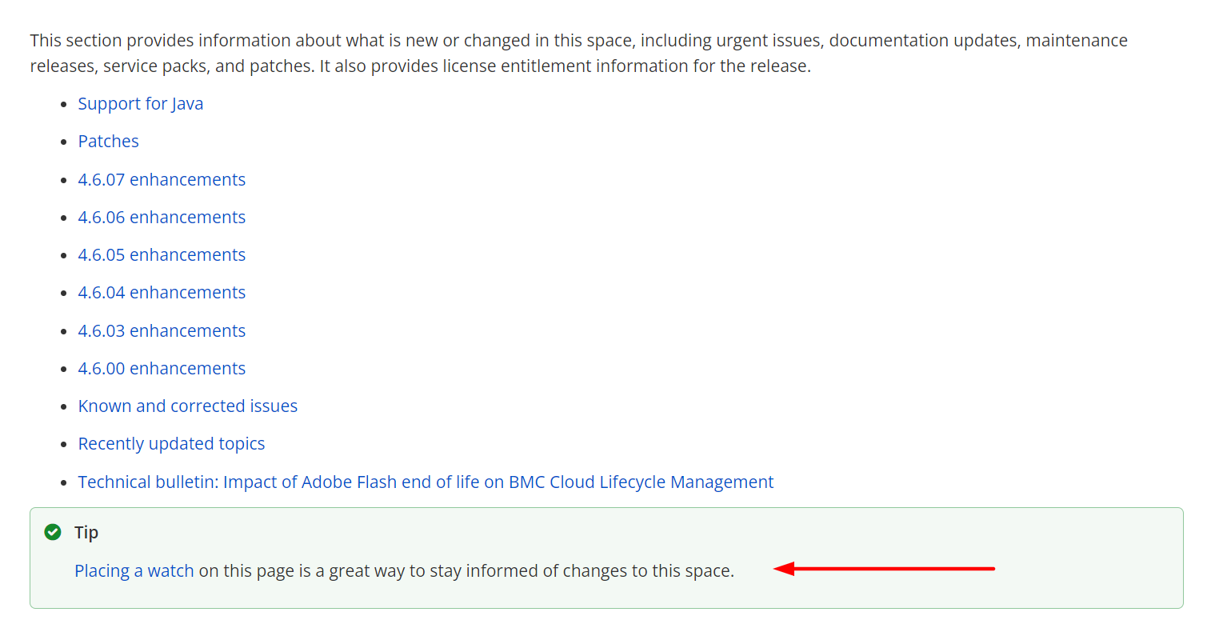Click the bullet beside Recently updated topics
This screenshot has width=1207, height=624.
[65, 444]
